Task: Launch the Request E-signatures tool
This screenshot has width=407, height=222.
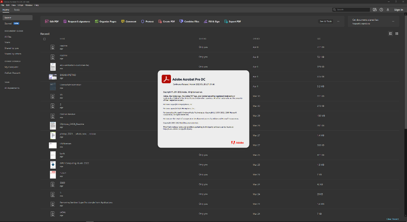Action: pos(77,21)
